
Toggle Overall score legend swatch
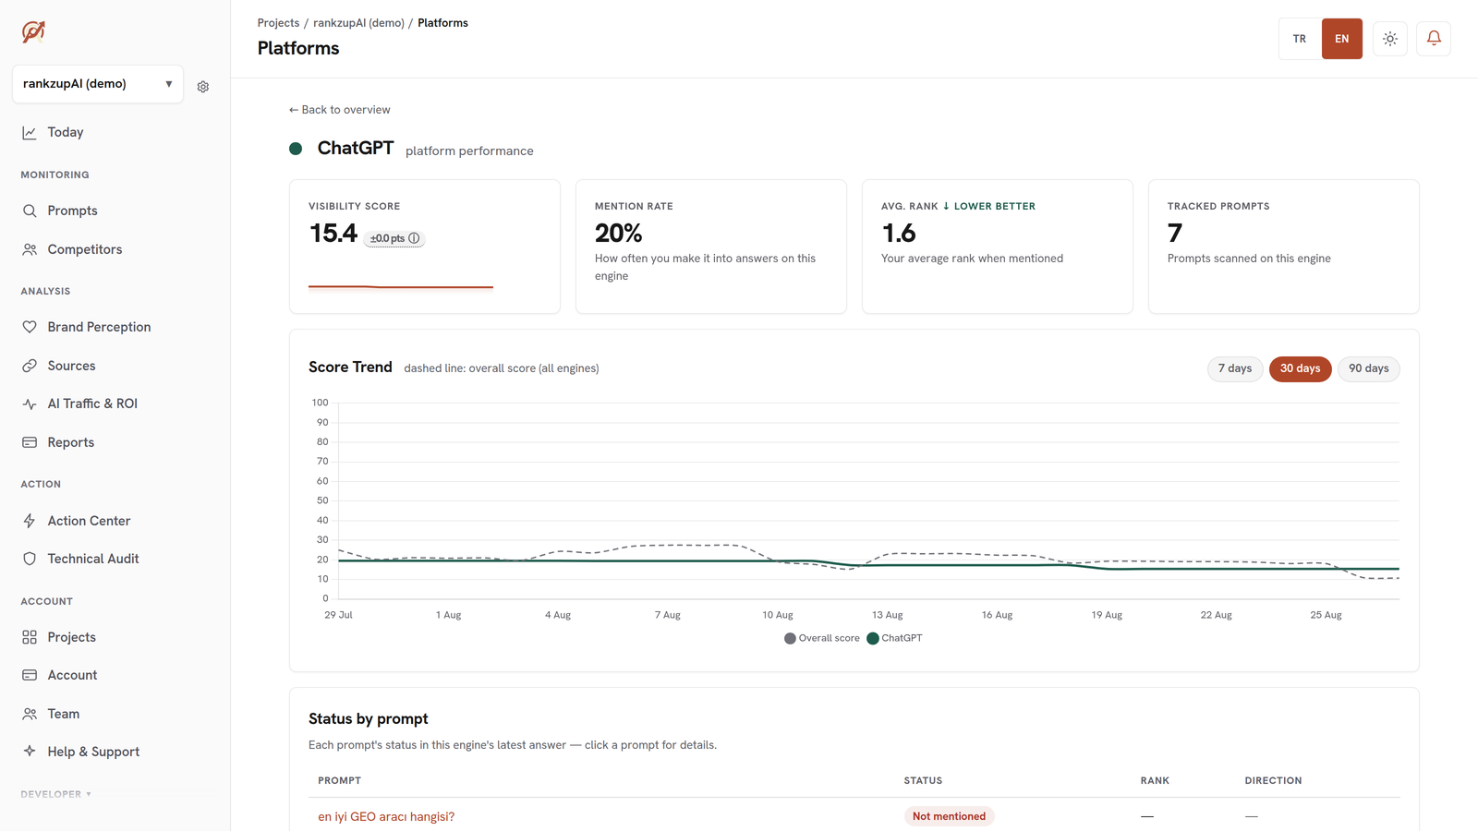tap(790, 638)
